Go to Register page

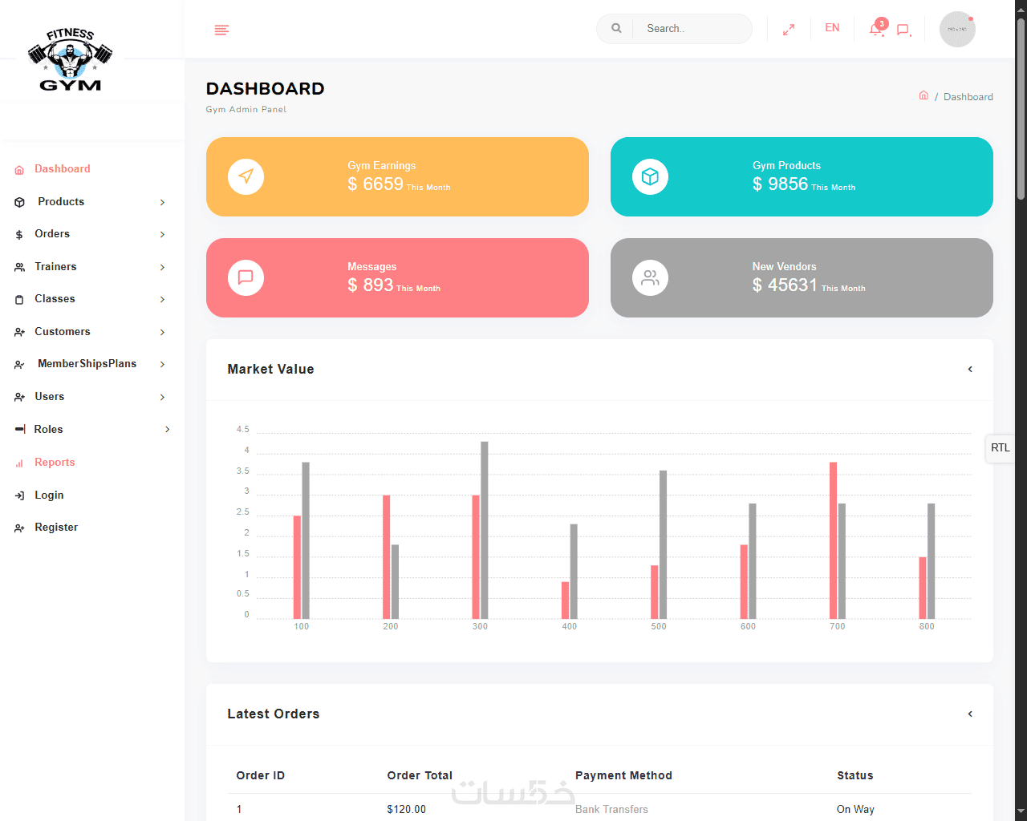pyautogui.click(x=56, y=528)
